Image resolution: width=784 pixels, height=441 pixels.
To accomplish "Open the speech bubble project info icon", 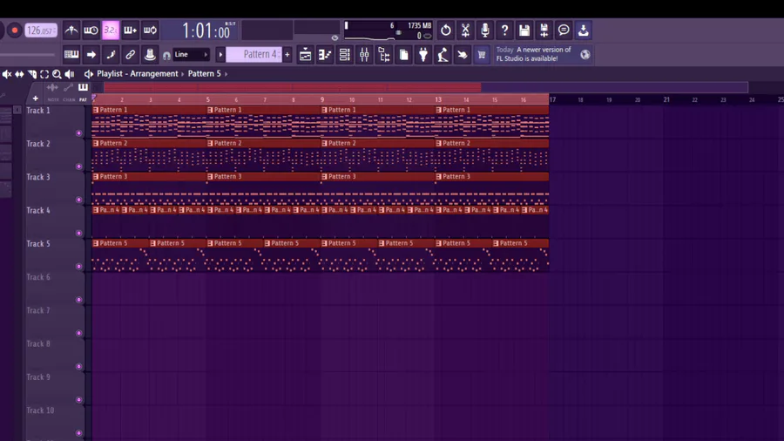I will click(564, 31).
